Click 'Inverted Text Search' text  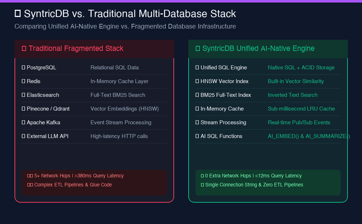(292, 95)
